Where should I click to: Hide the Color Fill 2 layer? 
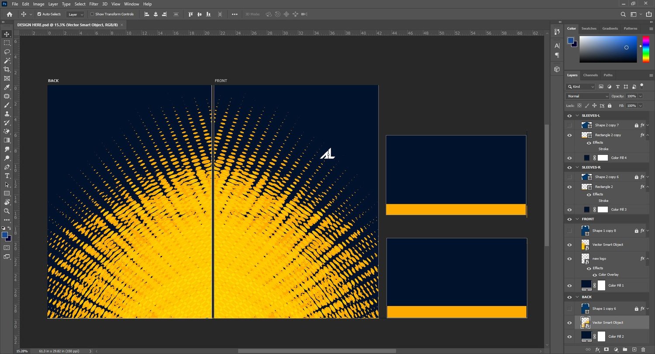(569, 337)
